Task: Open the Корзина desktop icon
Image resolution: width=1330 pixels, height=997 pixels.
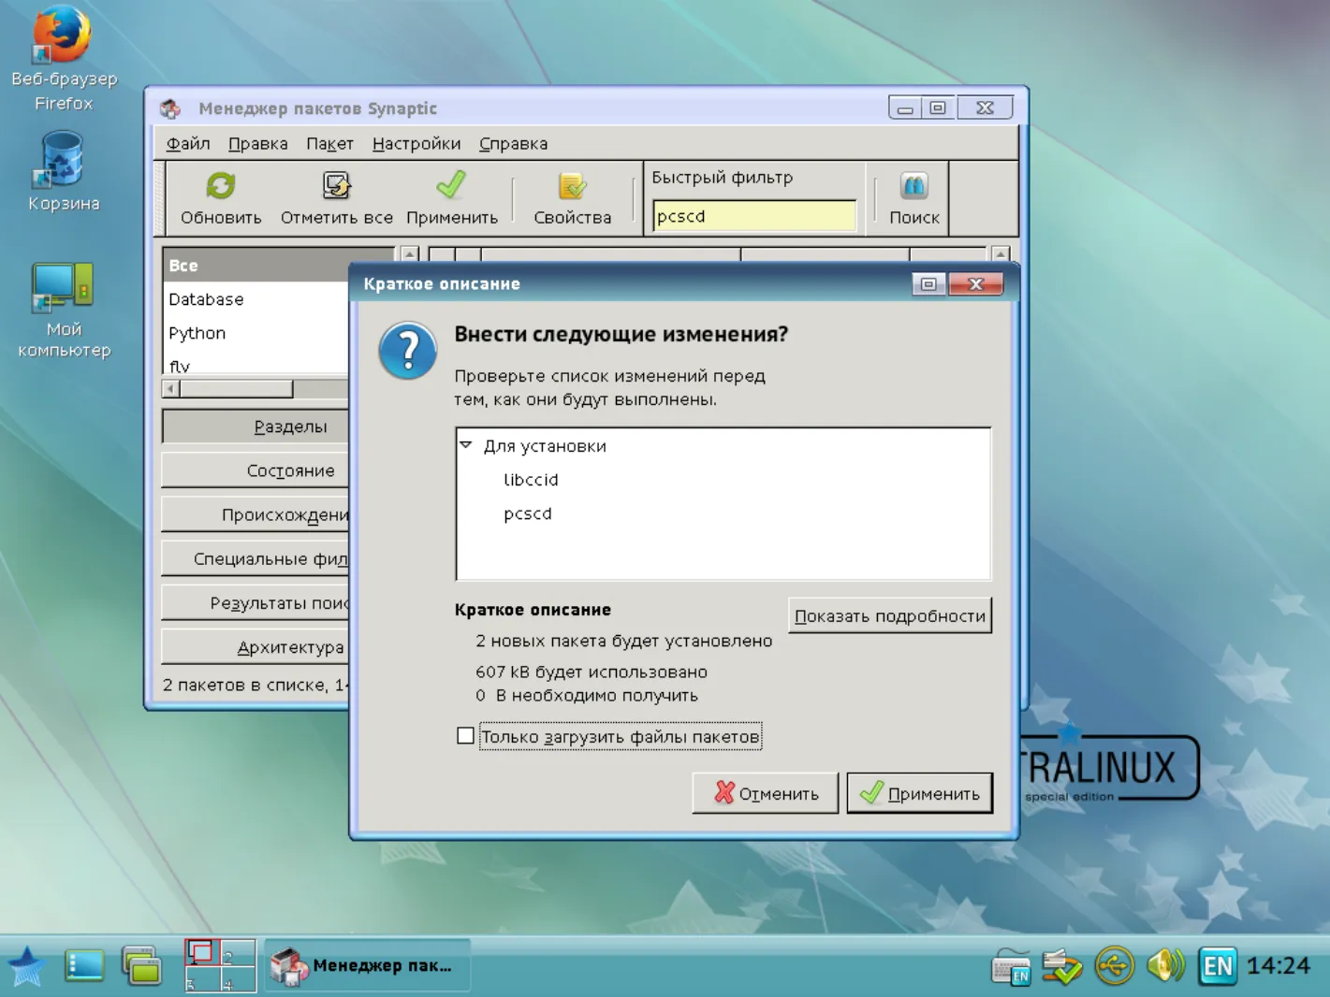Action: (x=64, y=171)
